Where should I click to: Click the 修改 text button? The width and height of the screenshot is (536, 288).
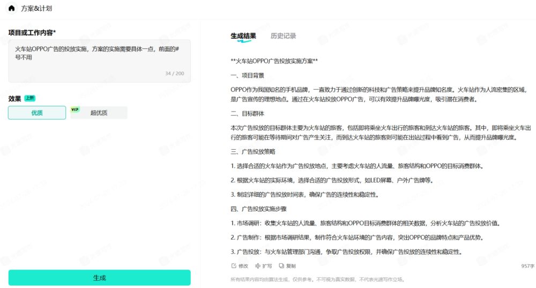click(243, 266)
